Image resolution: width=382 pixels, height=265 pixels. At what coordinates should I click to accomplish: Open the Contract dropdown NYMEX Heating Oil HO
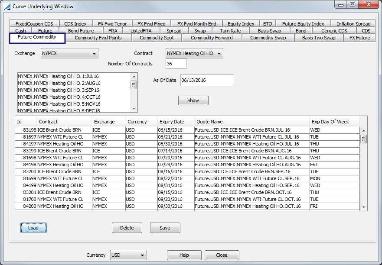point(194,53)
